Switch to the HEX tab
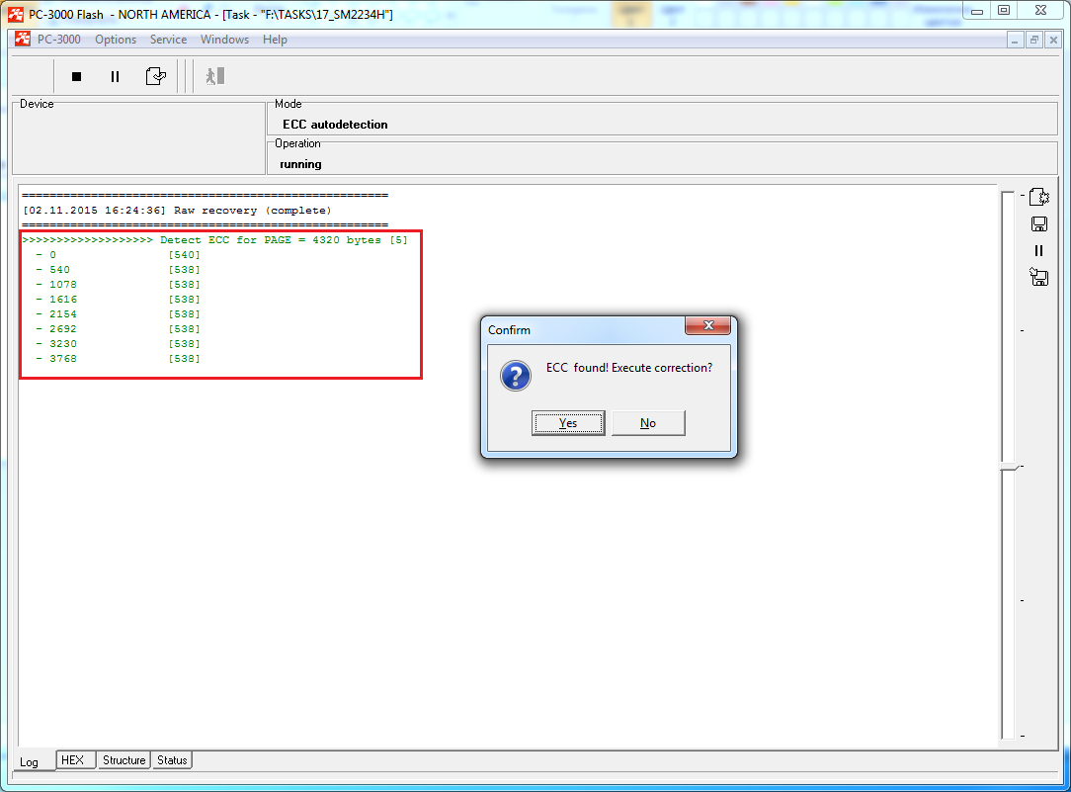Image resolution: width=1071 pixels, height=792 pixels. point(72,760)
